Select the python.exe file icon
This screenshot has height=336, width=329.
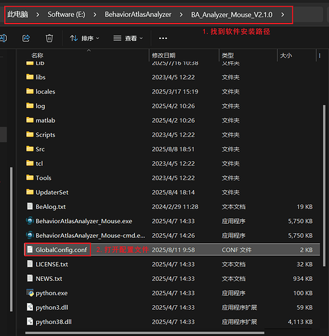30,293
